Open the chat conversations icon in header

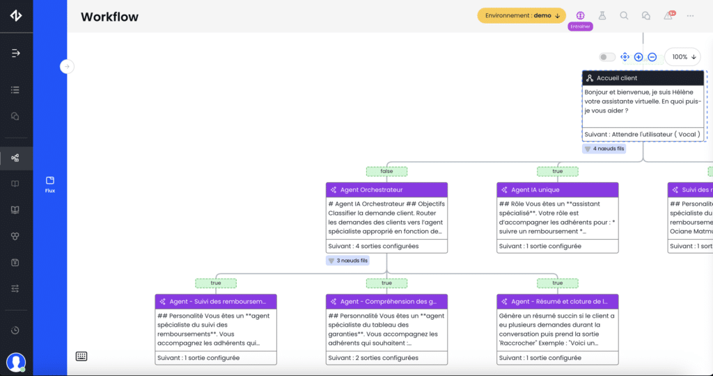tap(645, 15)
